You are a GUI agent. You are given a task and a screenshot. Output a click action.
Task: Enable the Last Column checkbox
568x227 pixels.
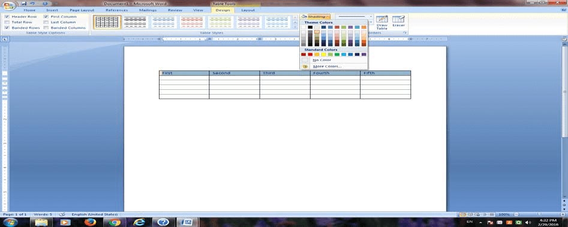click(46, 22)
